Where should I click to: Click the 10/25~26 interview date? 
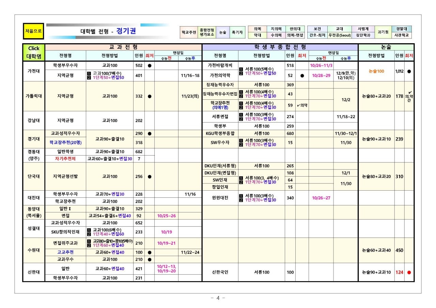click(166, 216)
